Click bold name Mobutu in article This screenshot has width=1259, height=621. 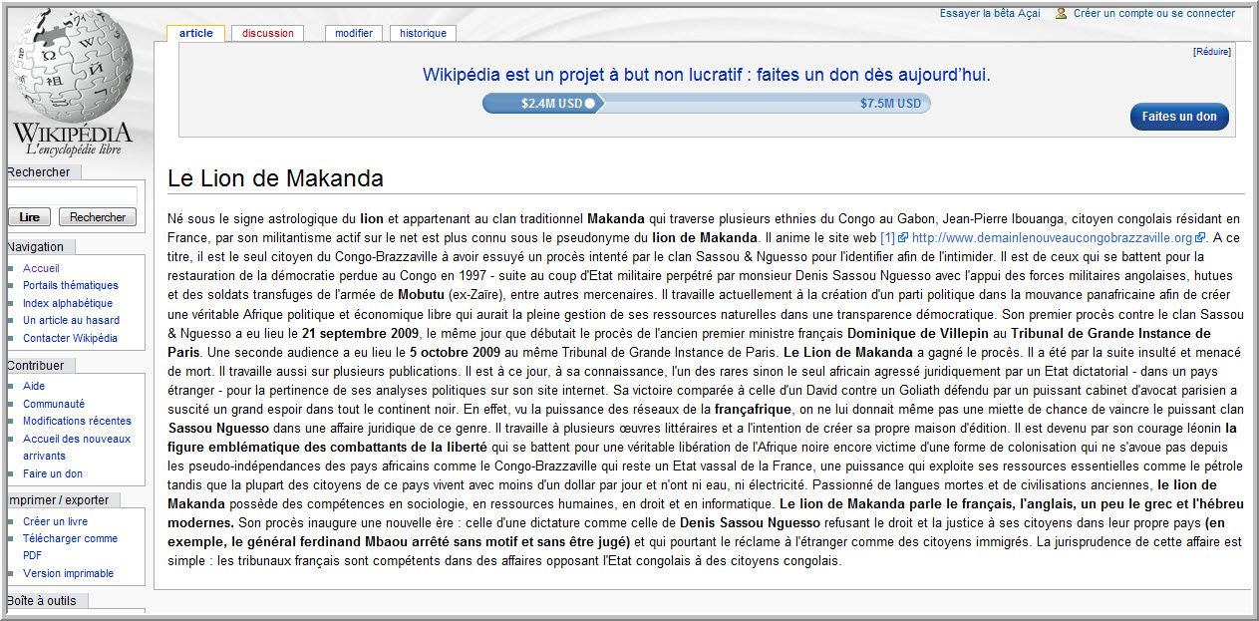pos(421,295)
